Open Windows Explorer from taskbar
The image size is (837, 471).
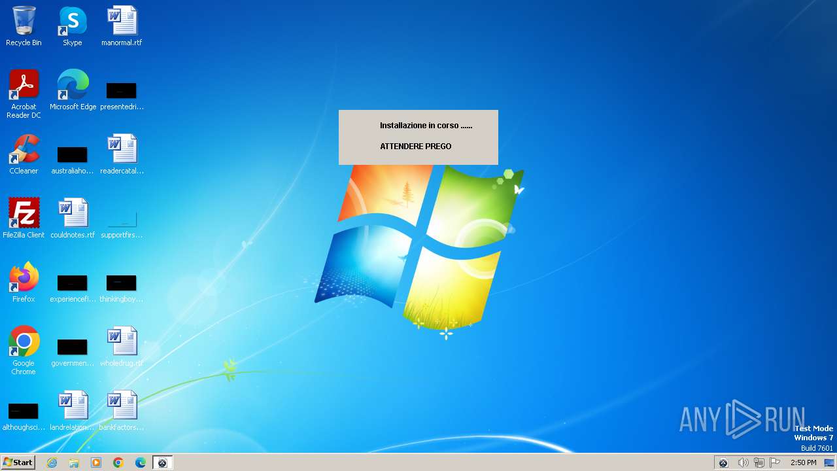click(74, 462)
